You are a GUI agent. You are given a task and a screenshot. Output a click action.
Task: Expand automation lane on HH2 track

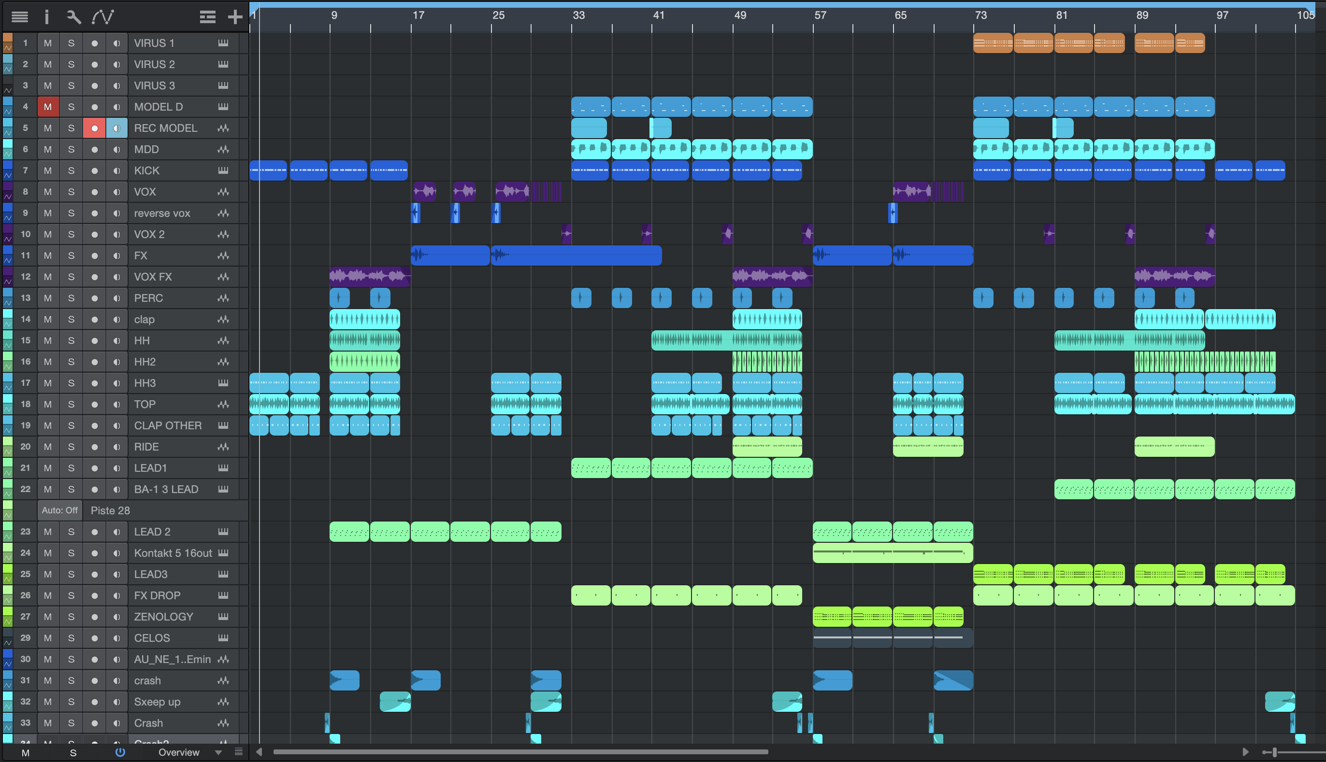click(x=8, y=367)
